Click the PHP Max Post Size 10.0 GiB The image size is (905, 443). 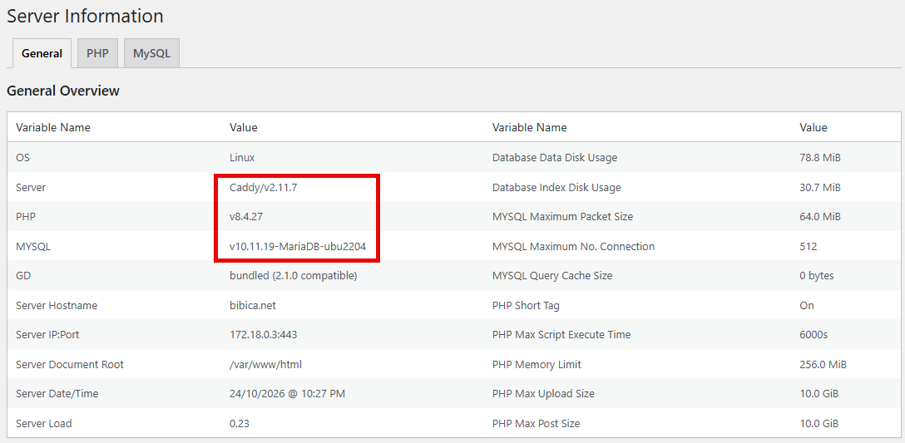tap(819, 423)
